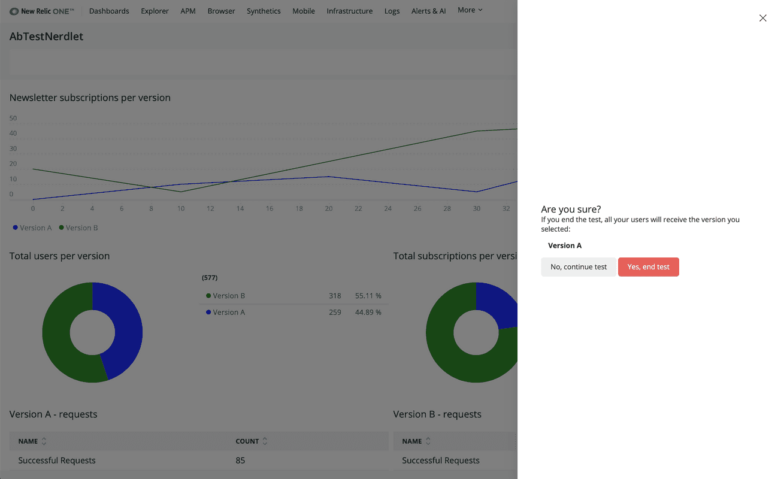Click the AbTestNerdlet page title
Viewport: 781px width, 479px height.
point(46,37)
